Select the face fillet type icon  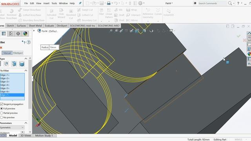pos(14,64)
